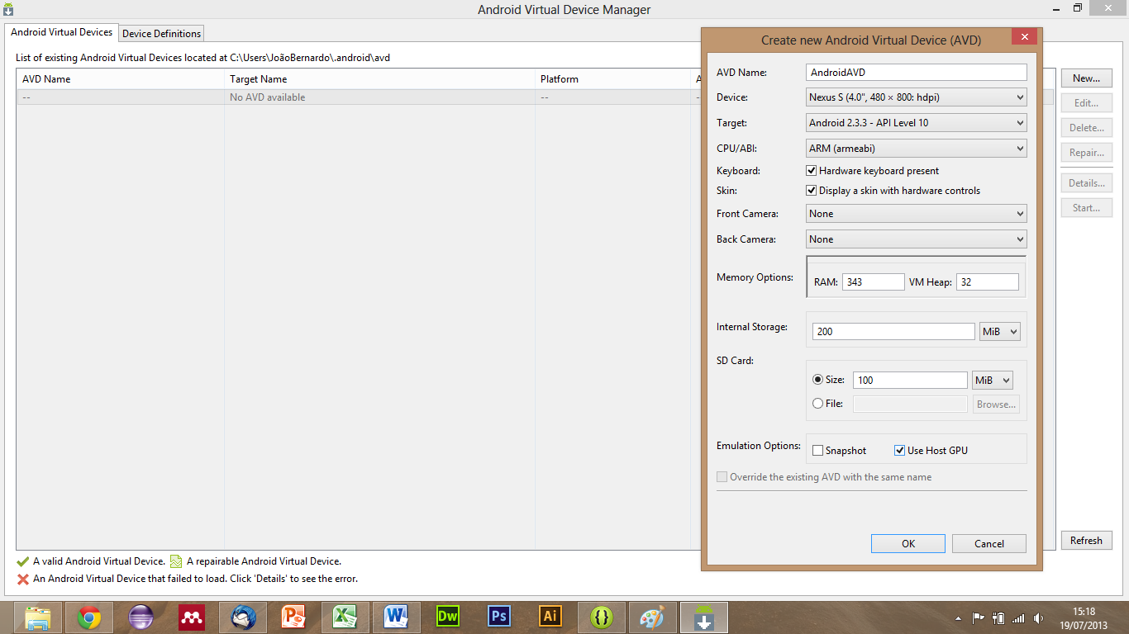Open Action Center flag icon
1129x634 pixels.
pos(978,617)
